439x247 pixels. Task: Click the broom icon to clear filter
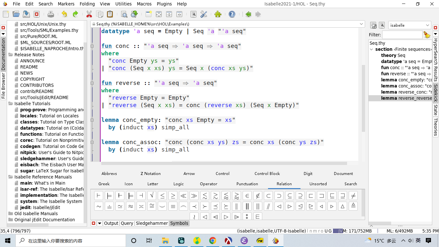427,35
